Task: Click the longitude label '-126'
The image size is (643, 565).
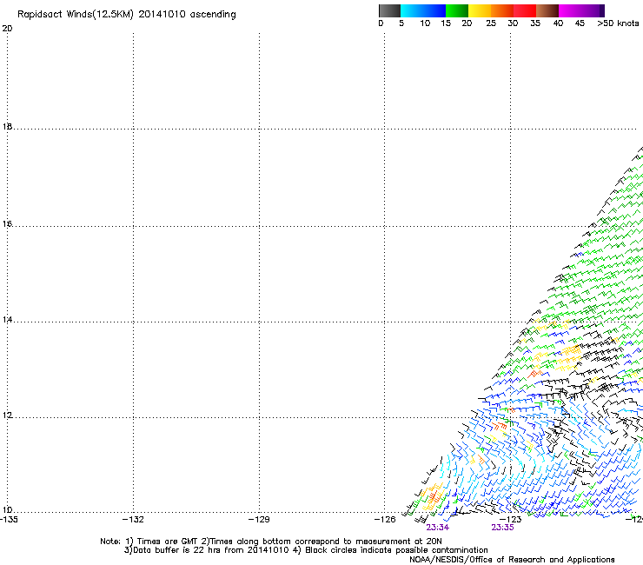Action: (385, 520)
